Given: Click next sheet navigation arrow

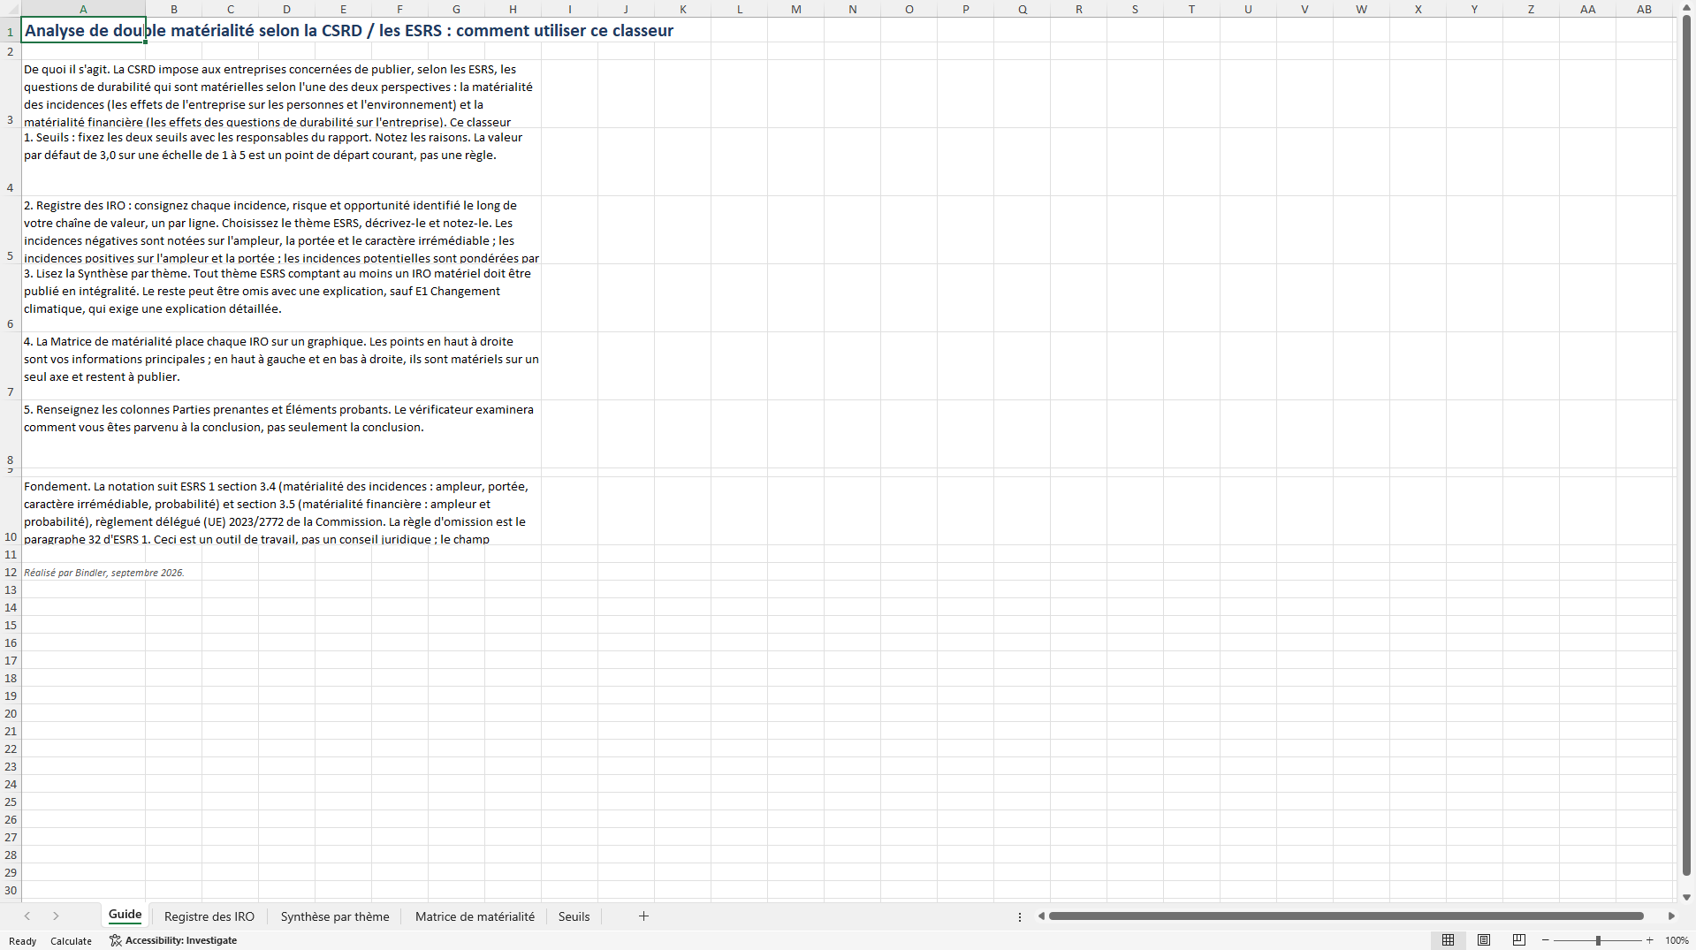Looking at the screenshot, I should [x=56, y=916].
